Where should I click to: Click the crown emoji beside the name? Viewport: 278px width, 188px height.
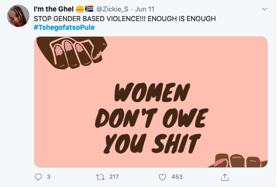coord(80,9)
